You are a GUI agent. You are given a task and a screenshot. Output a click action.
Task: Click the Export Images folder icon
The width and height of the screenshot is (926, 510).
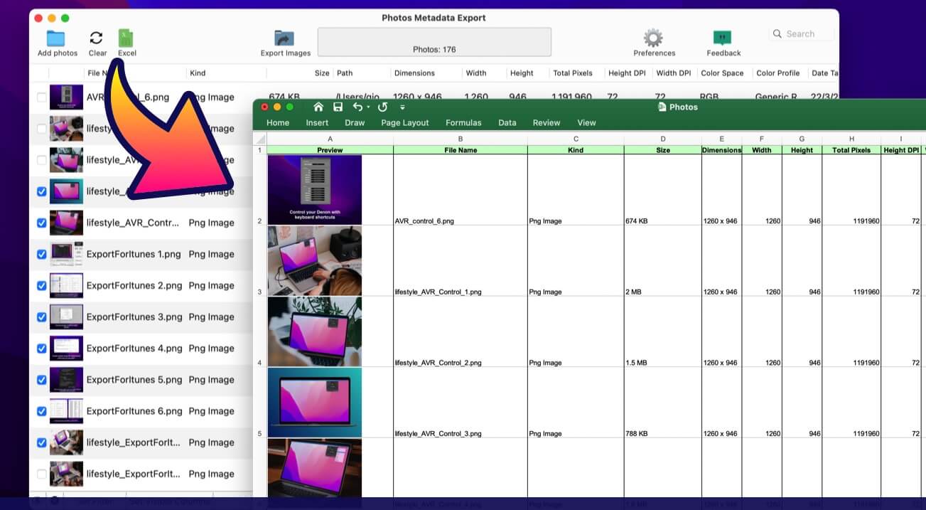pos(284,38)
